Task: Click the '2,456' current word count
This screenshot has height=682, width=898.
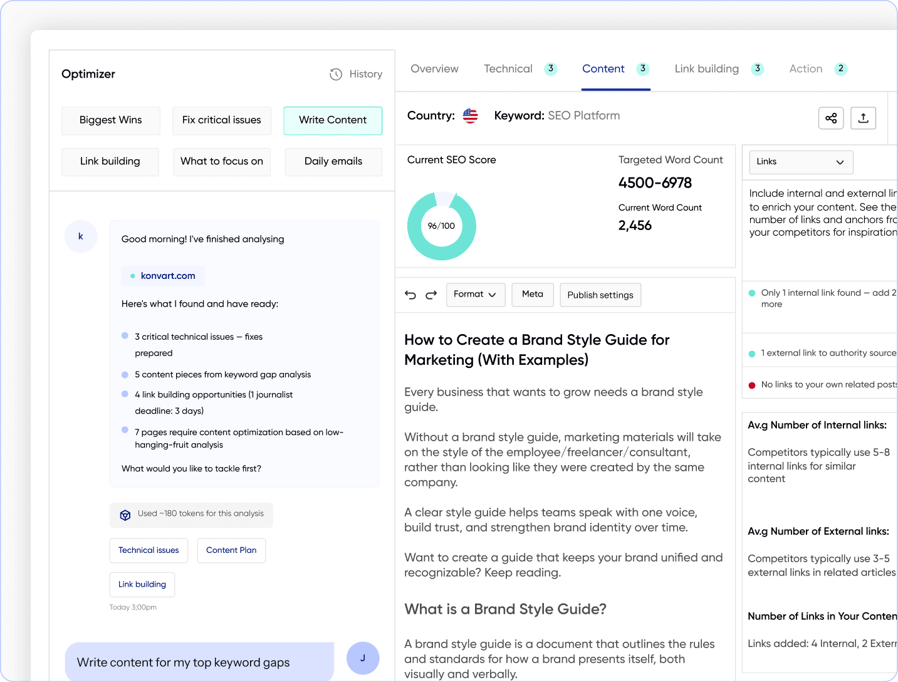Action: click(x=635, y=226)
